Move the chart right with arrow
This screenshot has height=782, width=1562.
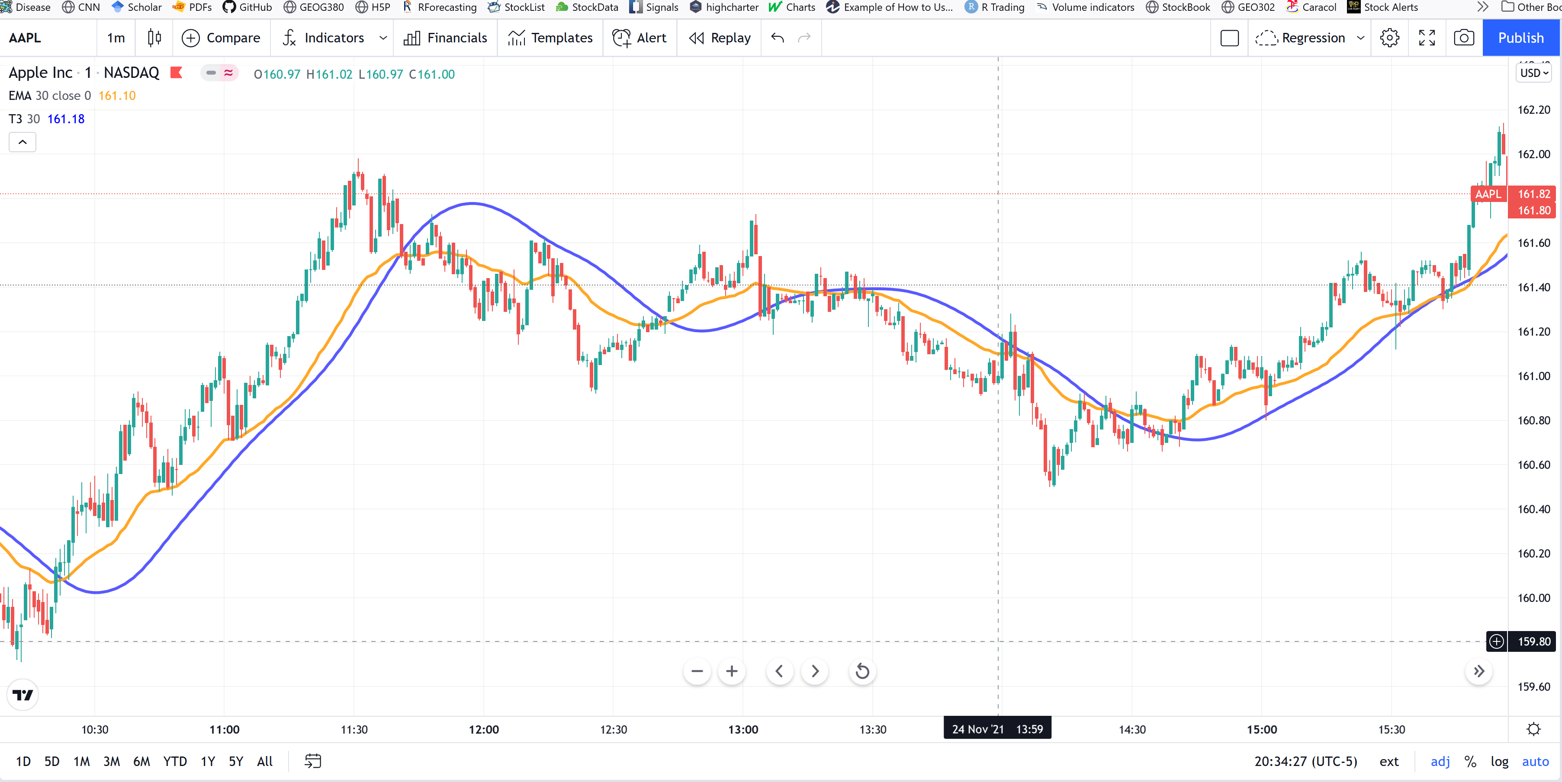815,671
